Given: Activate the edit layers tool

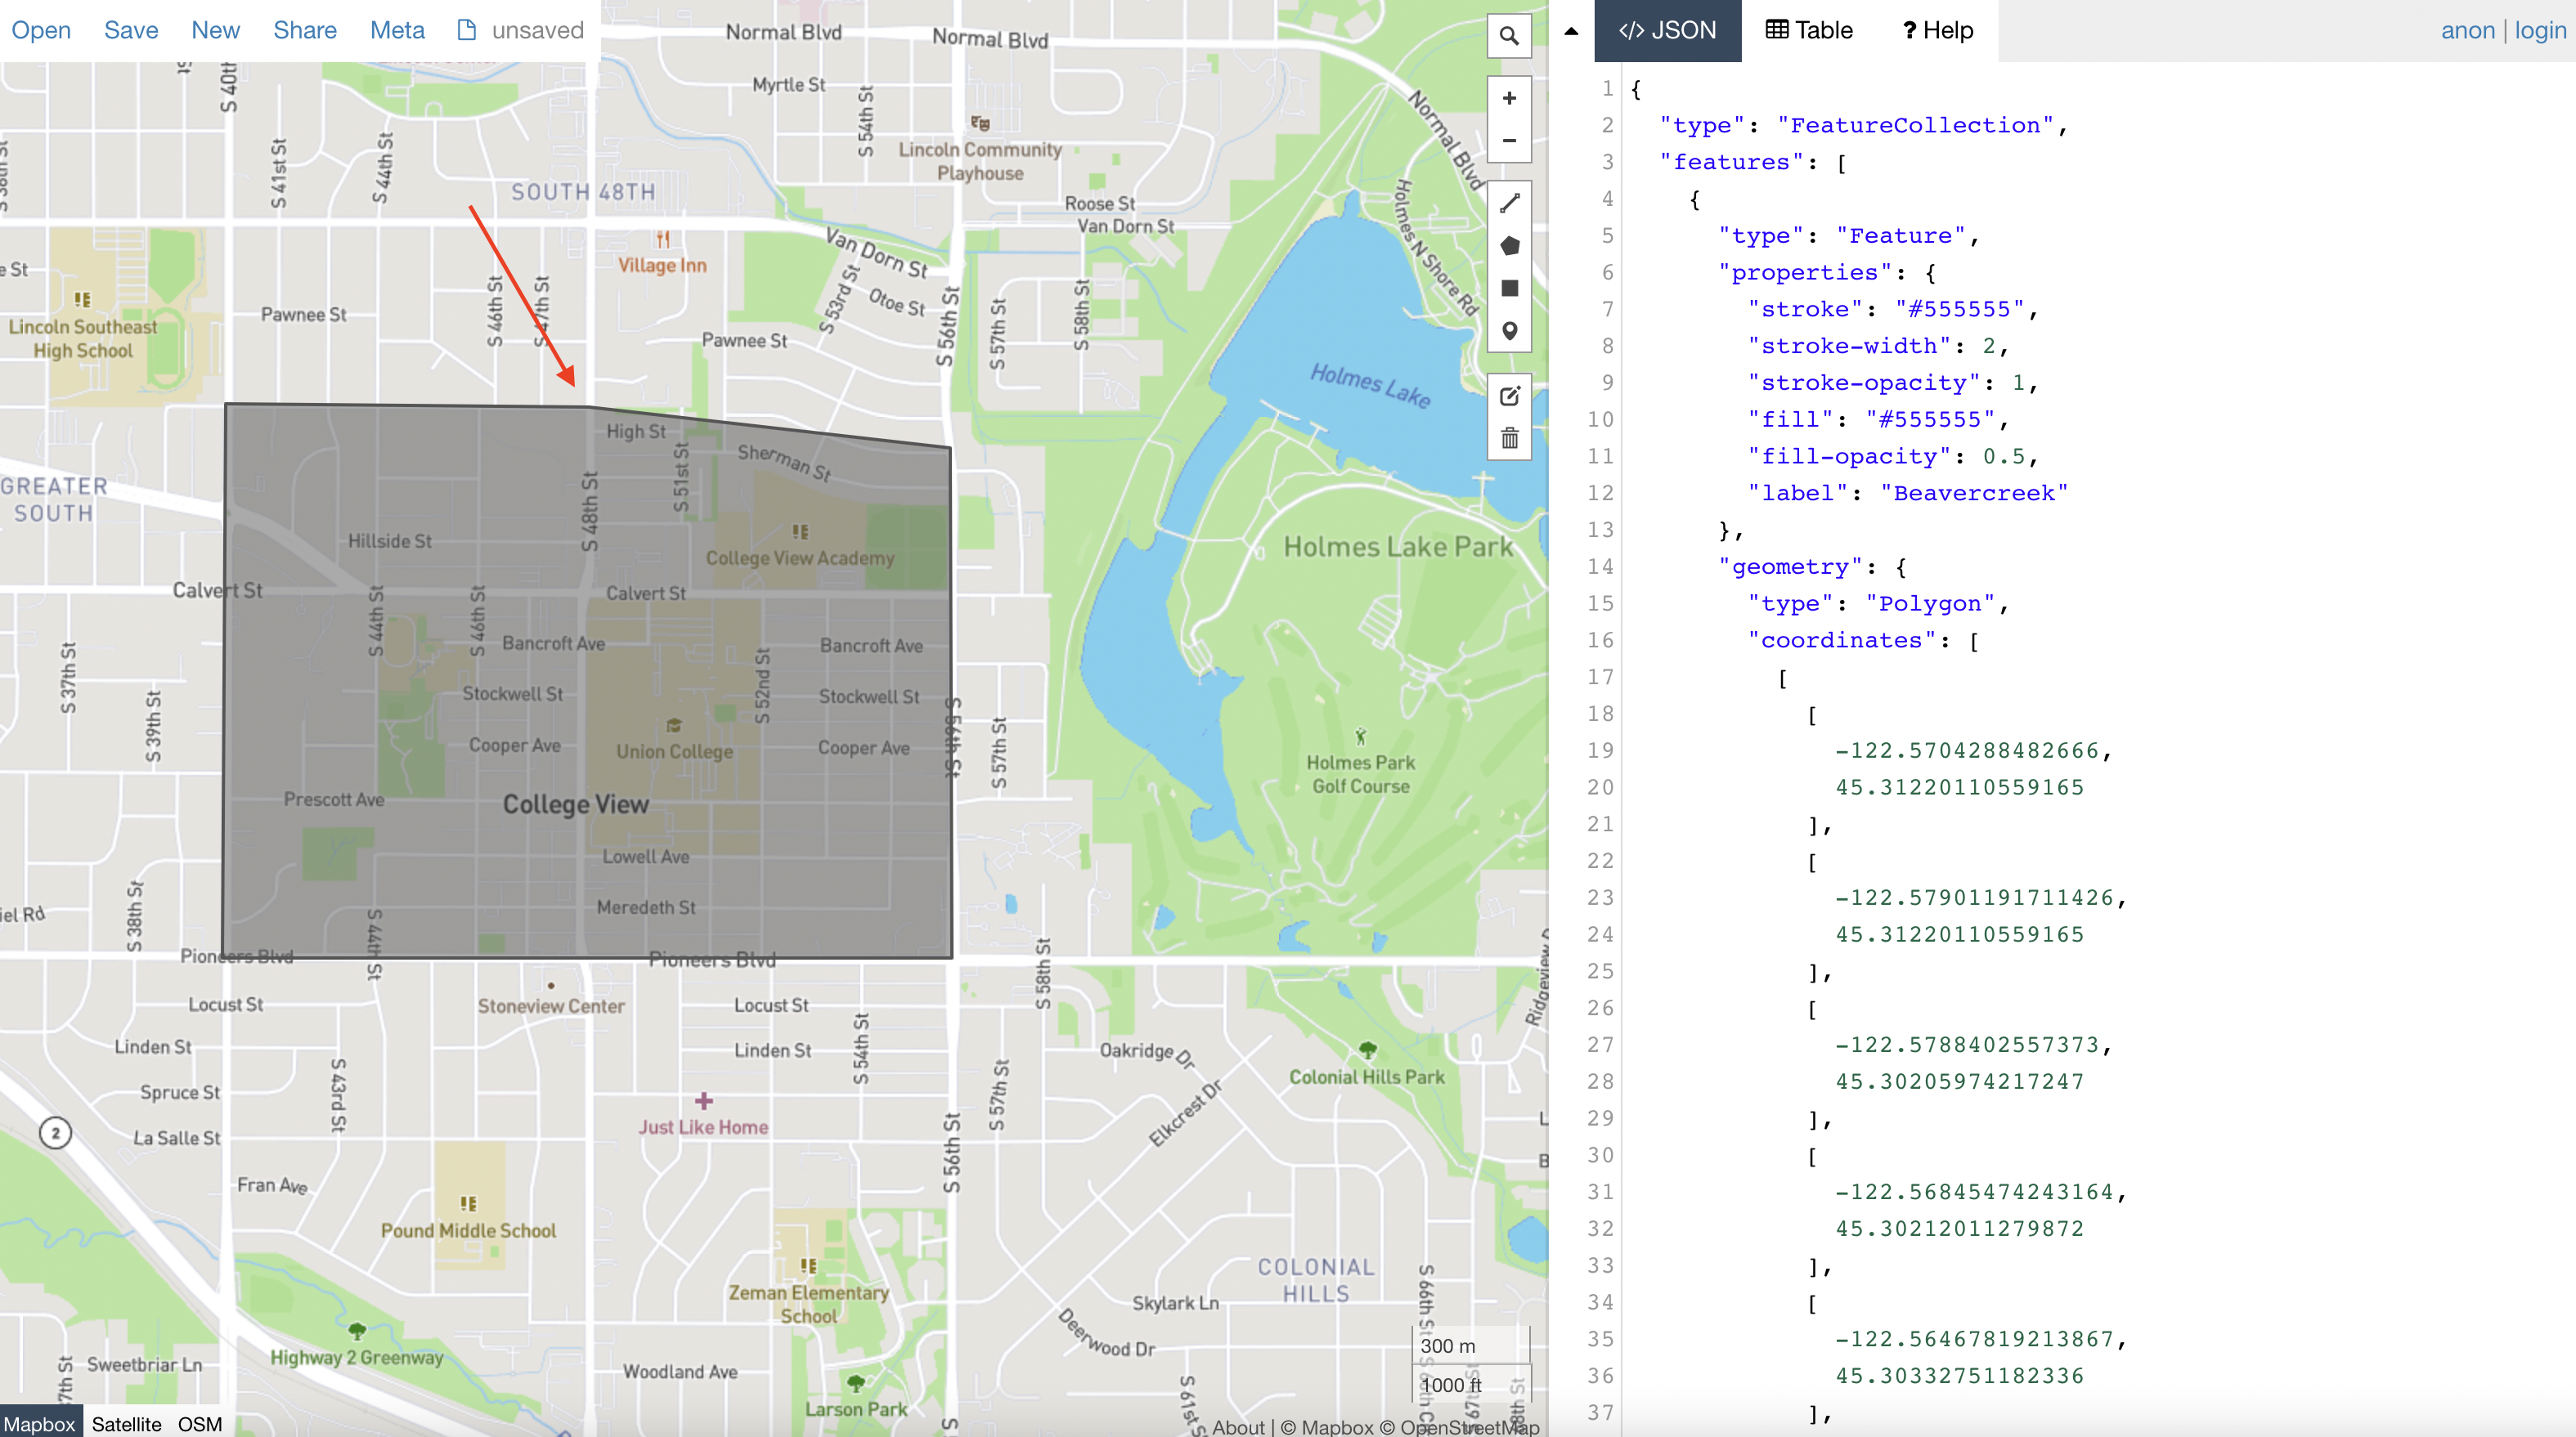Looking at the screenshot, I should [1509, 396].
